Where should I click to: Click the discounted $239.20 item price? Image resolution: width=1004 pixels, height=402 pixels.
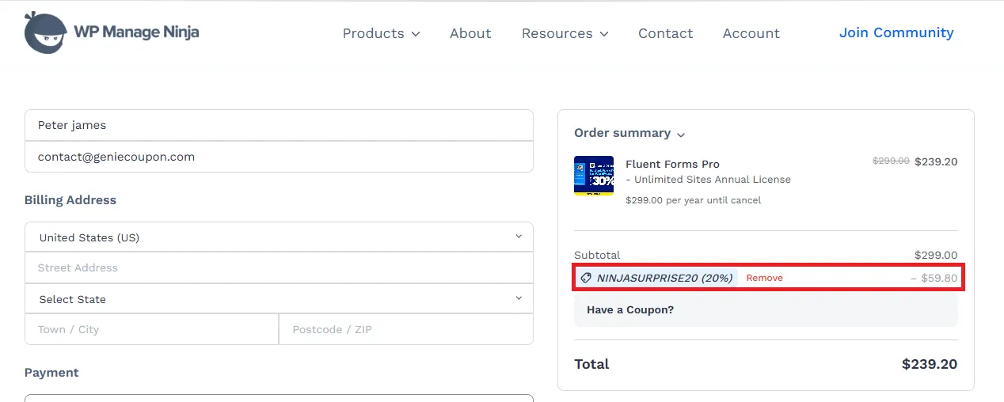pos(936,161)
